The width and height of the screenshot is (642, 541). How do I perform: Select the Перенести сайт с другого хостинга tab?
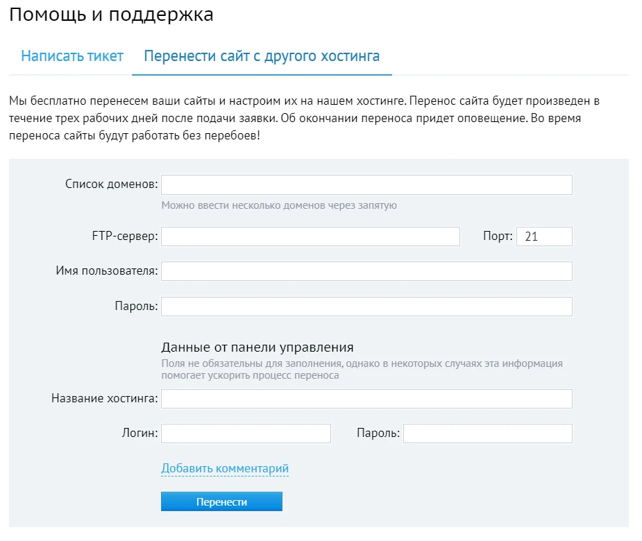coord(261,55)
